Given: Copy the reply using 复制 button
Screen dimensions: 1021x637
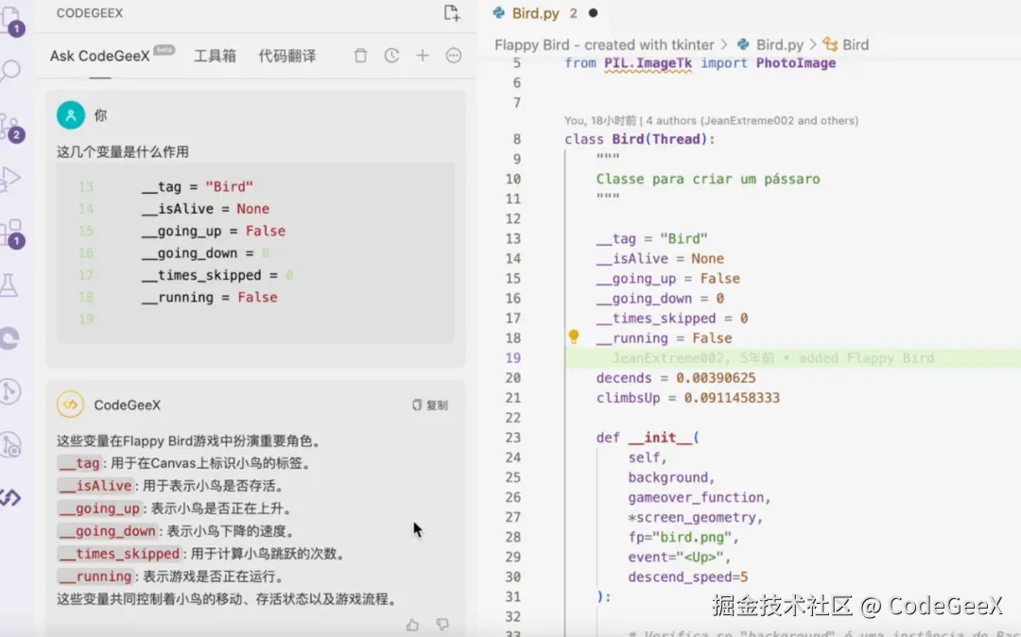Looking at the screenshot, I should click(430, 405).
